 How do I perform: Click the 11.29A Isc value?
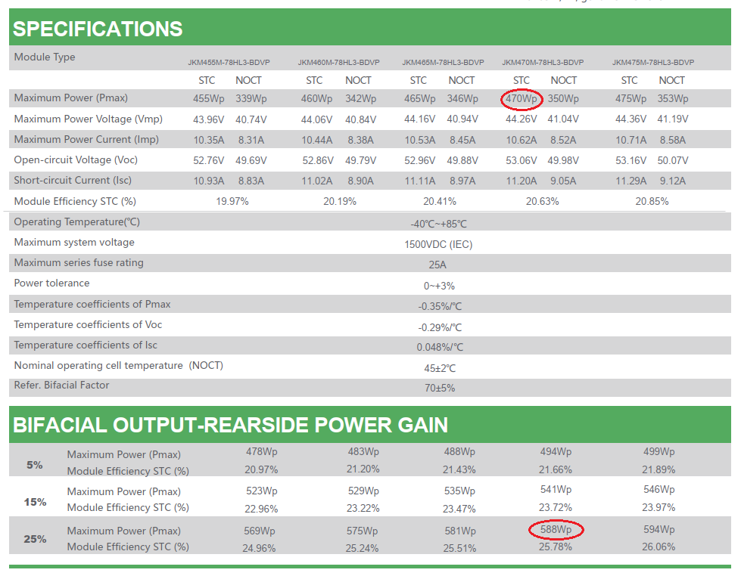point(631,181)
